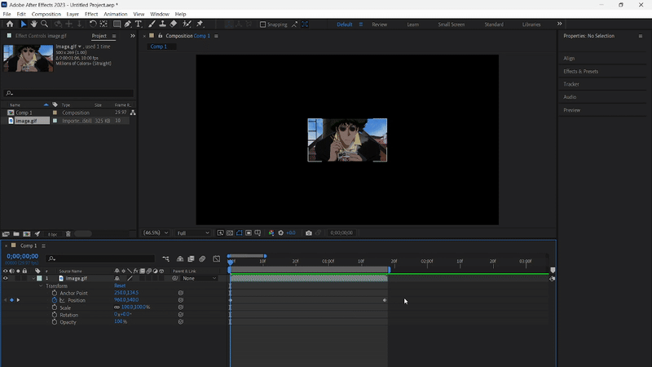Create a new folder in Project panel
The height and width of the screenshot is (367, 652).
pyautogui.click(x=16, y=234)
